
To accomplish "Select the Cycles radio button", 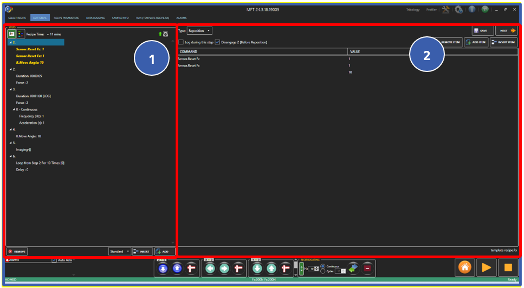I will [322, 271].
